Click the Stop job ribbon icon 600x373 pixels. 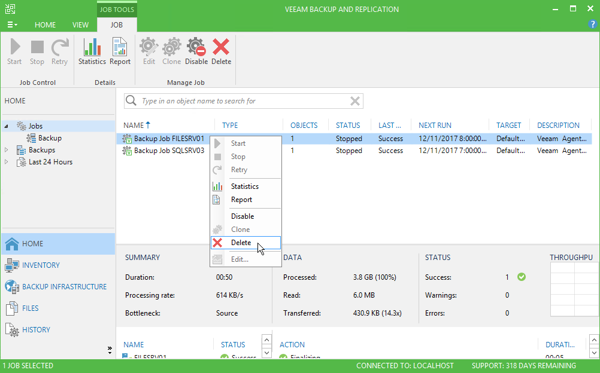point(37,51)
